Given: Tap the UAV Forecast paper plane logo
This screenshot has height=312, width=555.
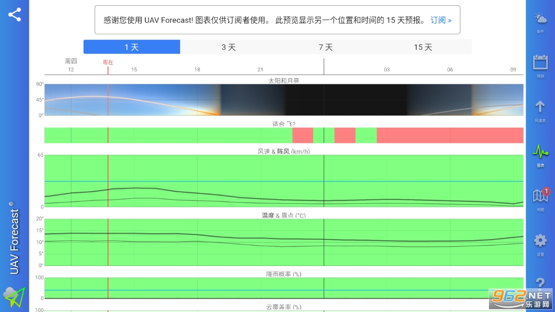Looking at the screenshot, I should coord(14,297).
